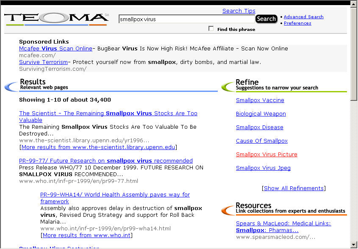Viewport: 358px width, 249px height.
Task: Refine search by Smallpox Vaccine
Action: (260, 100)
